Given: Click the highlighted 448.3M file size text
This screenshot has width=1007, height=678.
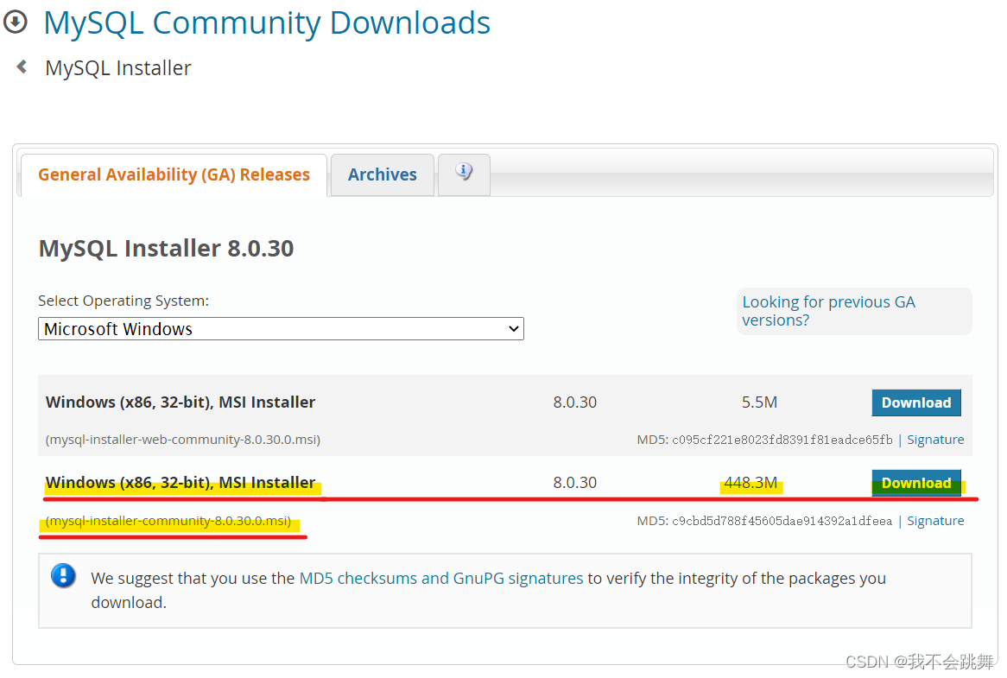Looking at the screenshot, I should pos(750,482).
